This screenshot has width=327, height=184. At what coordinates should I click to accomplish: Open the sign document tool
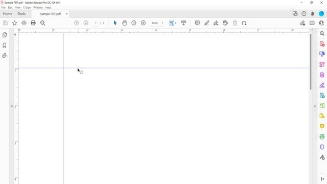pos(216,23)
